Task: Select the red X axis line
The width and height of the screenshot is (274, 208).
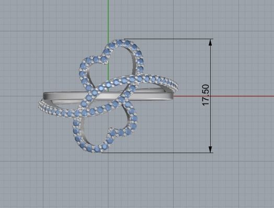Action: 224,96
